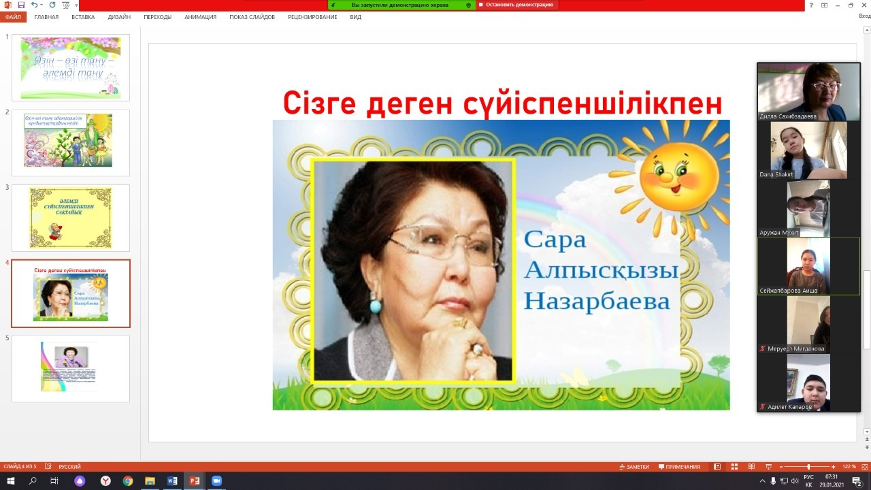Viewport: 871px width, 490px height.
Task: Open the ВСТАВКА ribbon tab
Action: point(83,17)
